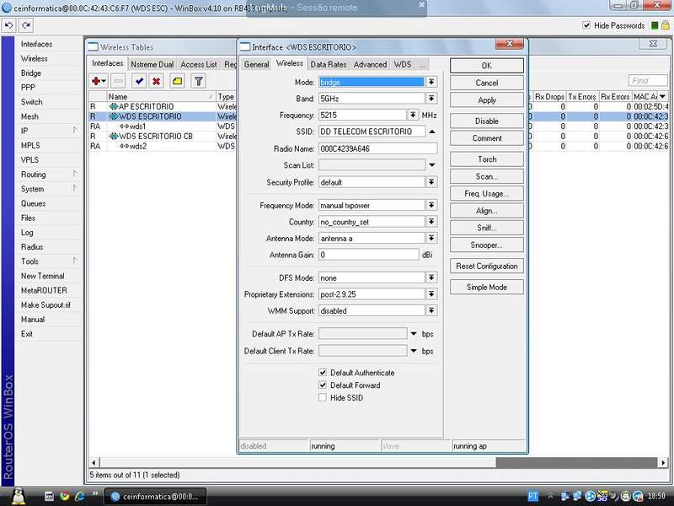Viewport: 674px width, 506px height.
Task: Enable the Hide SSID checkbox
Action: tap(323, 397)
